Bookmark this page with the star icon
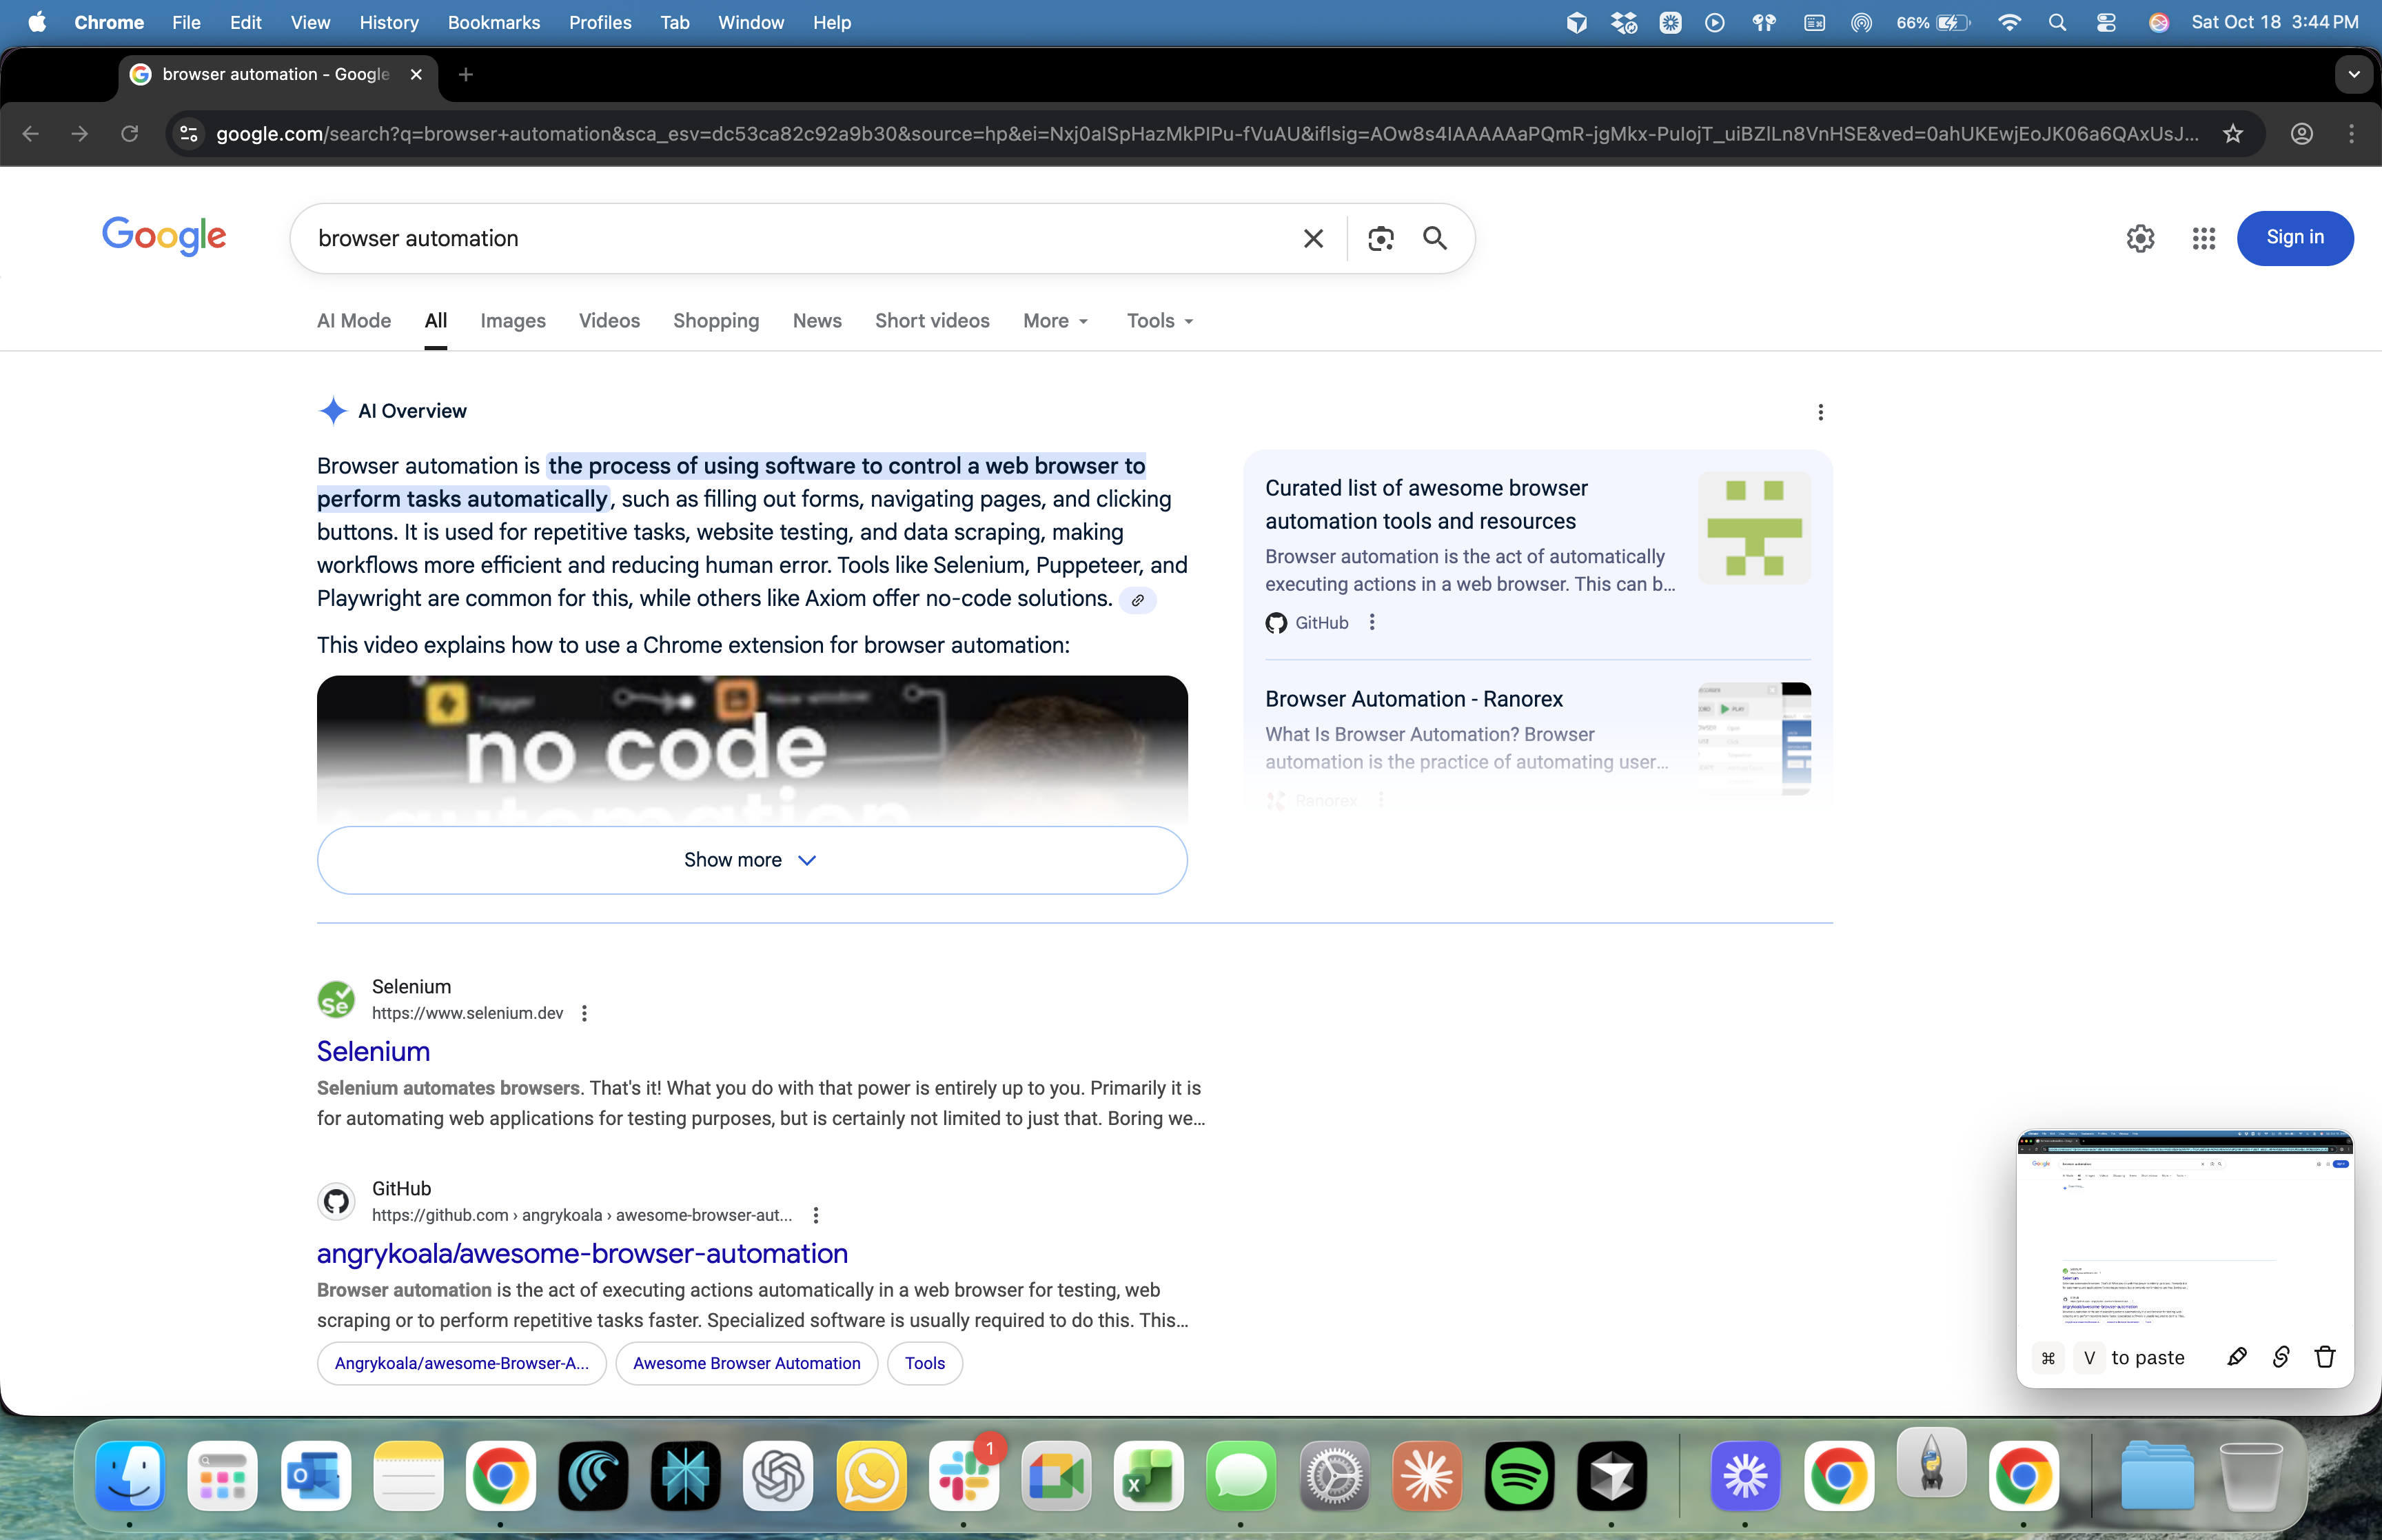 tap(2233, 133)
